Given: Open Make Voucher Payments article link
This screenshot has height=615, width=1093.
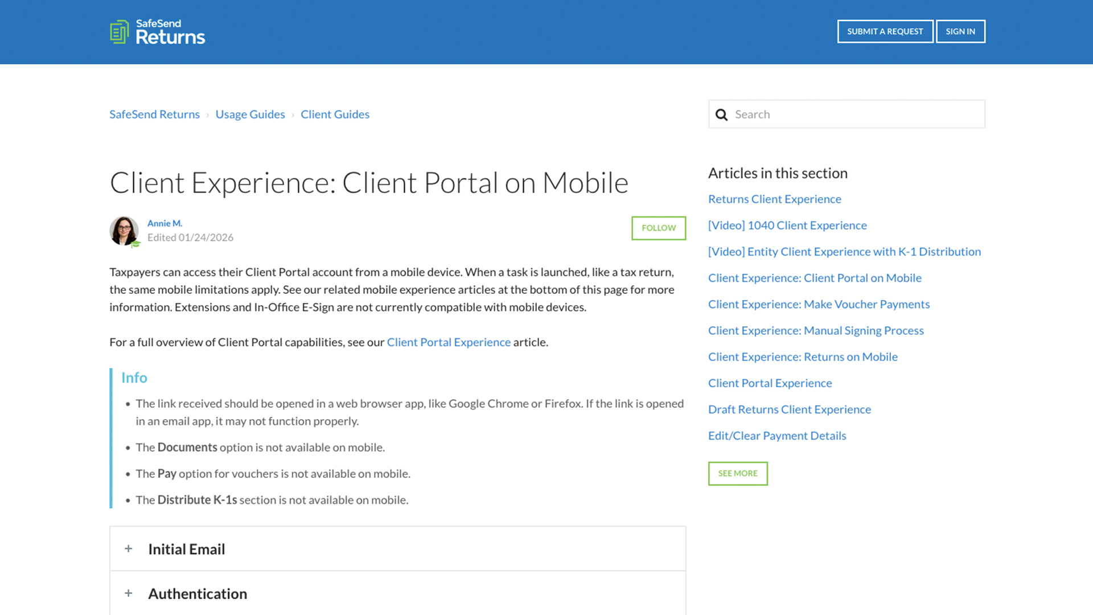Looking at the screenshot, I should point(818,304).
